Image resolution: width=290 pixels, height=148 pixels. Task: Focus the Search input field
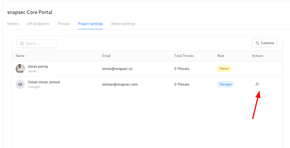[37, 44]
